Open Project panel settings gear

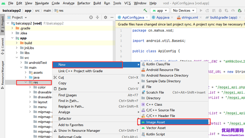tap(106, 17)
